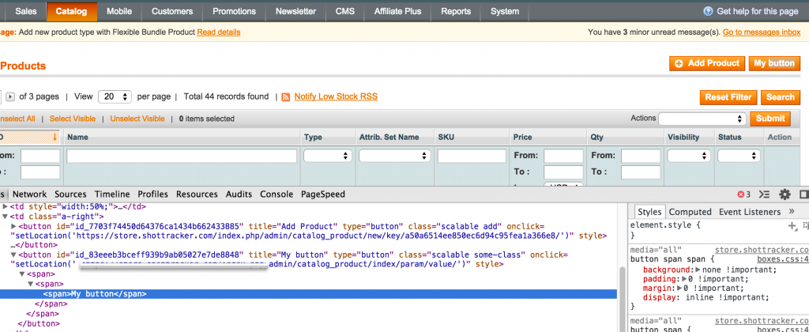The width and height of the screenshot is (809, 332).
Task: Focus the Price From input field
Action: click(x=563, y=156)
